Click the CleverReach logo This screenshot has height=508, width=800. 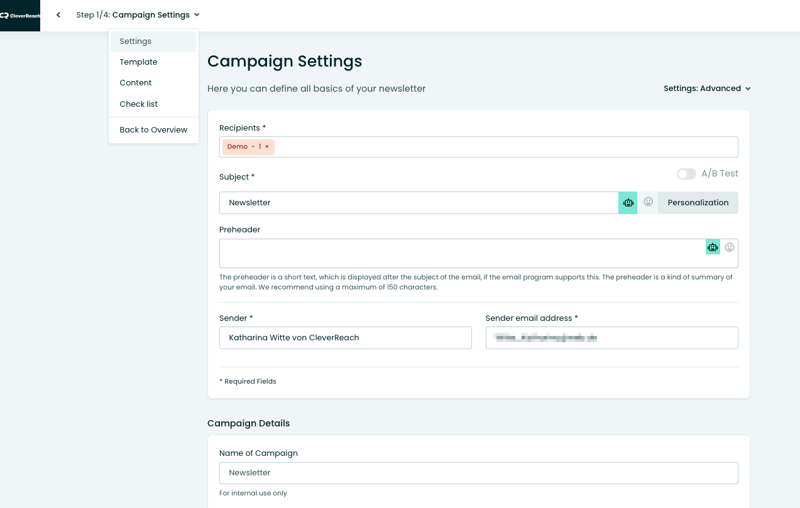tap(20, 16)
